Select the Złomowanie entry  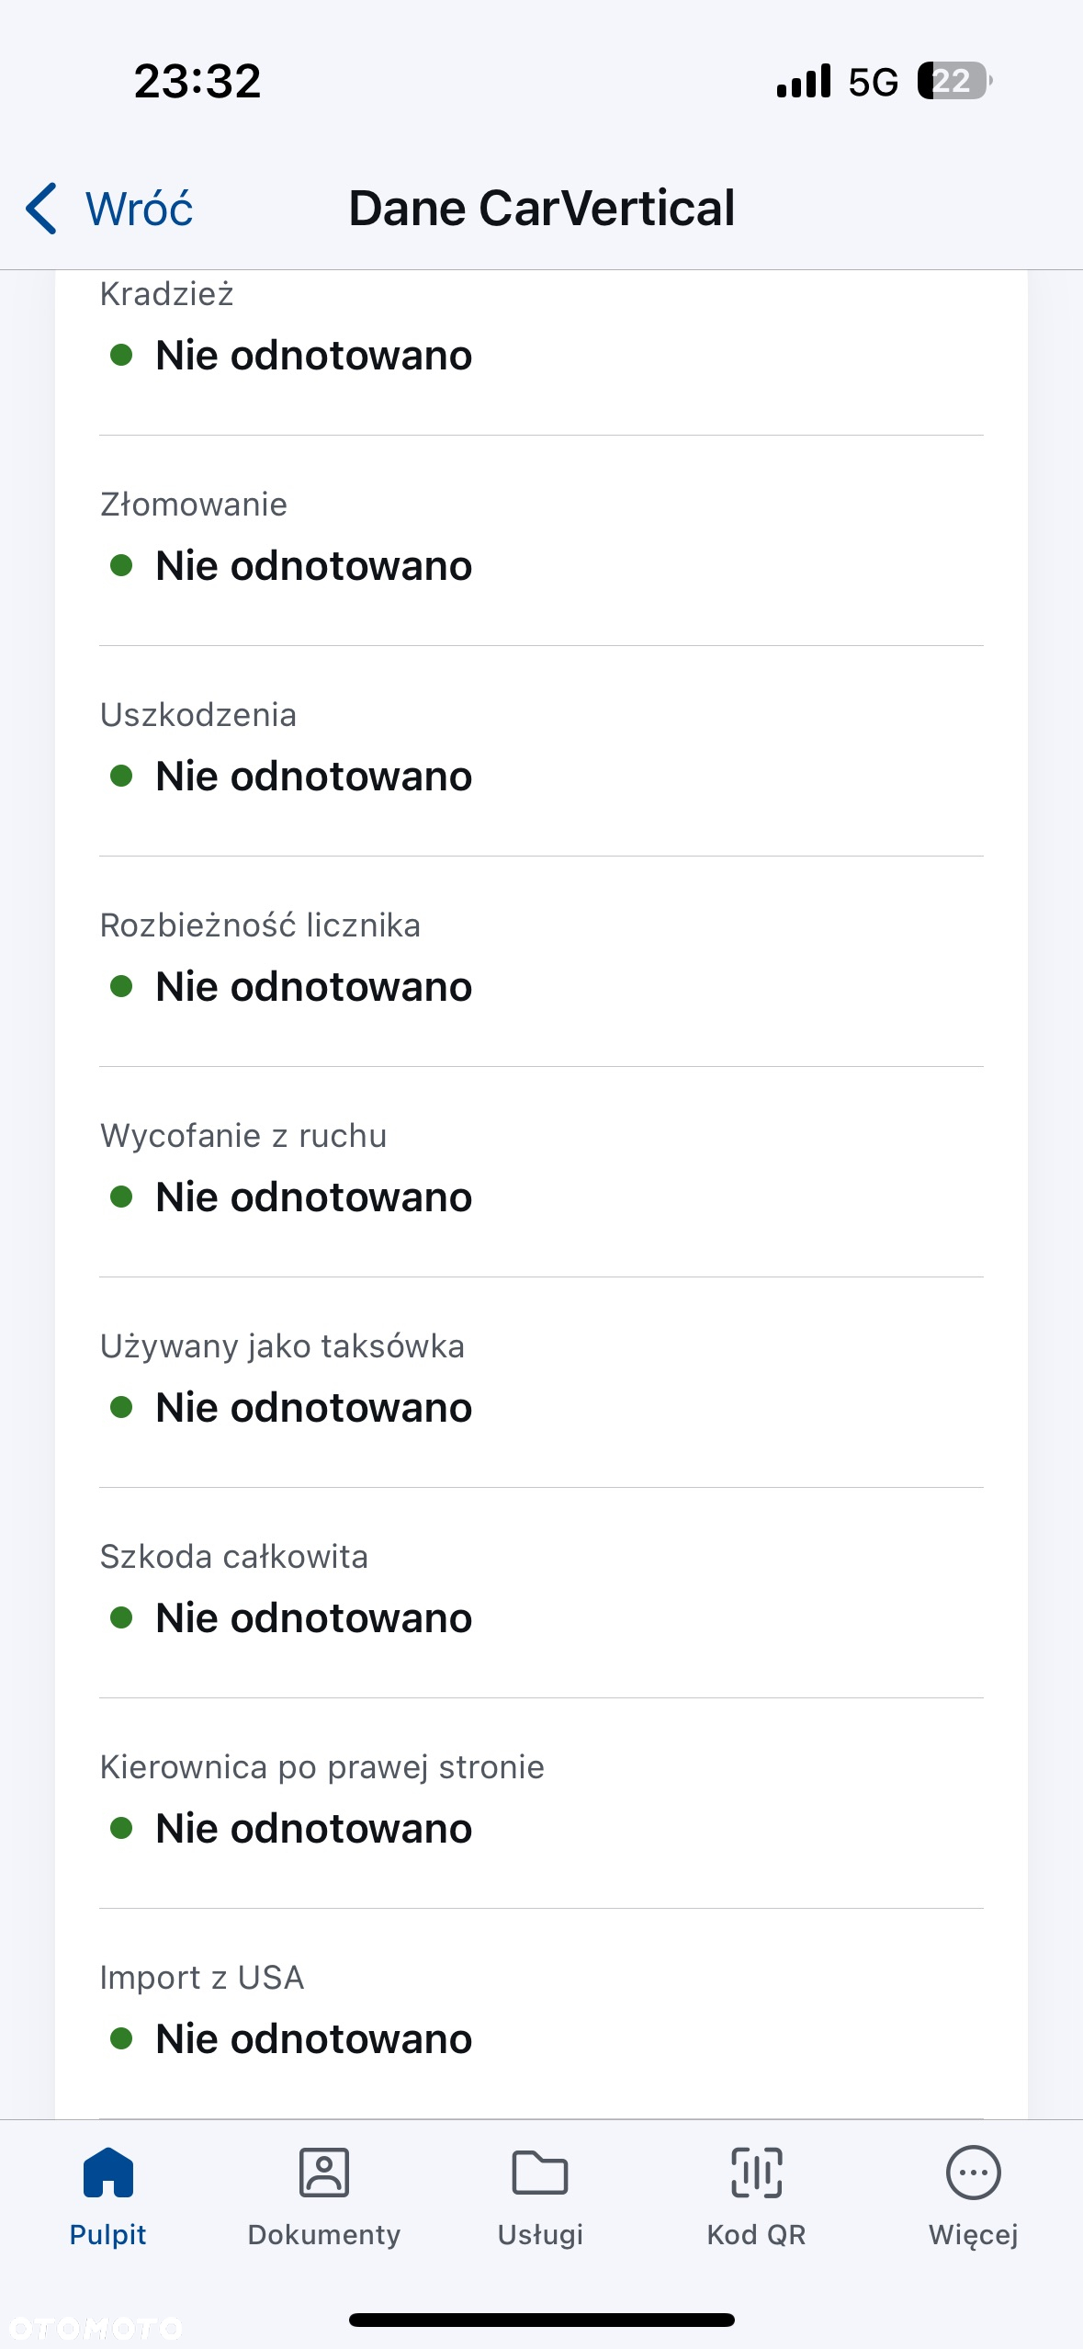tap(541, 541)
